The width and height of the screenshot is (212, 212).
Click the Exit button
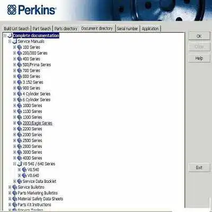click(x=199, y=167)
